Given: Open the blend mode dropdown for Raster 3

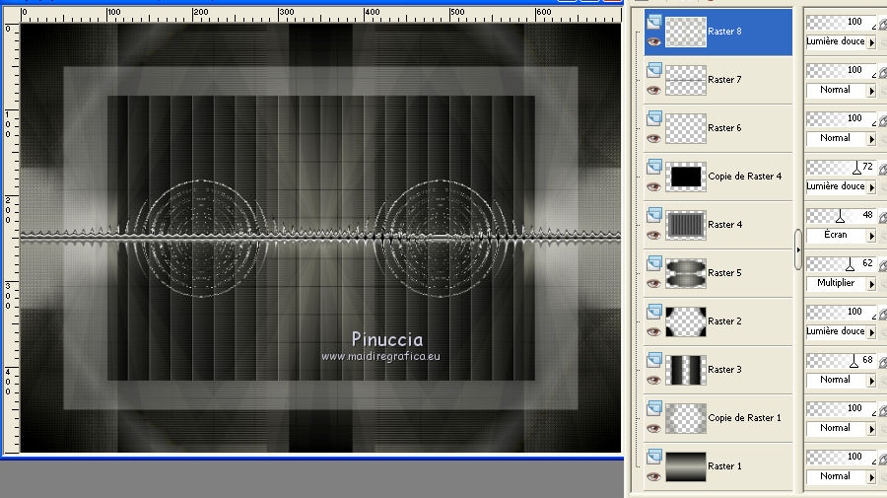Looking at the screenshot, I should 842,380.
